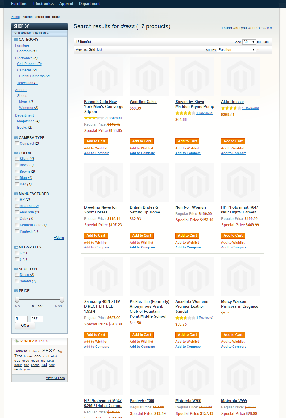286x418 pixels.
Task: Select the Brown color checkbox
Action: [x=17, y=172]
